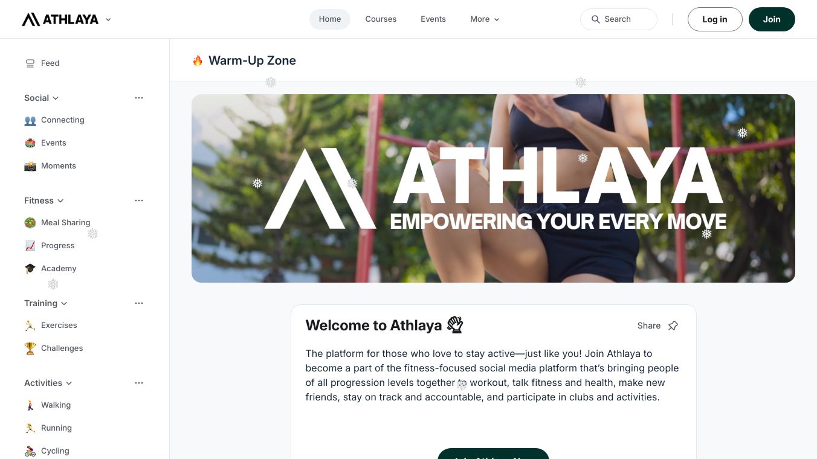Click the pin icon beside Share

click(x=673, y=326)
